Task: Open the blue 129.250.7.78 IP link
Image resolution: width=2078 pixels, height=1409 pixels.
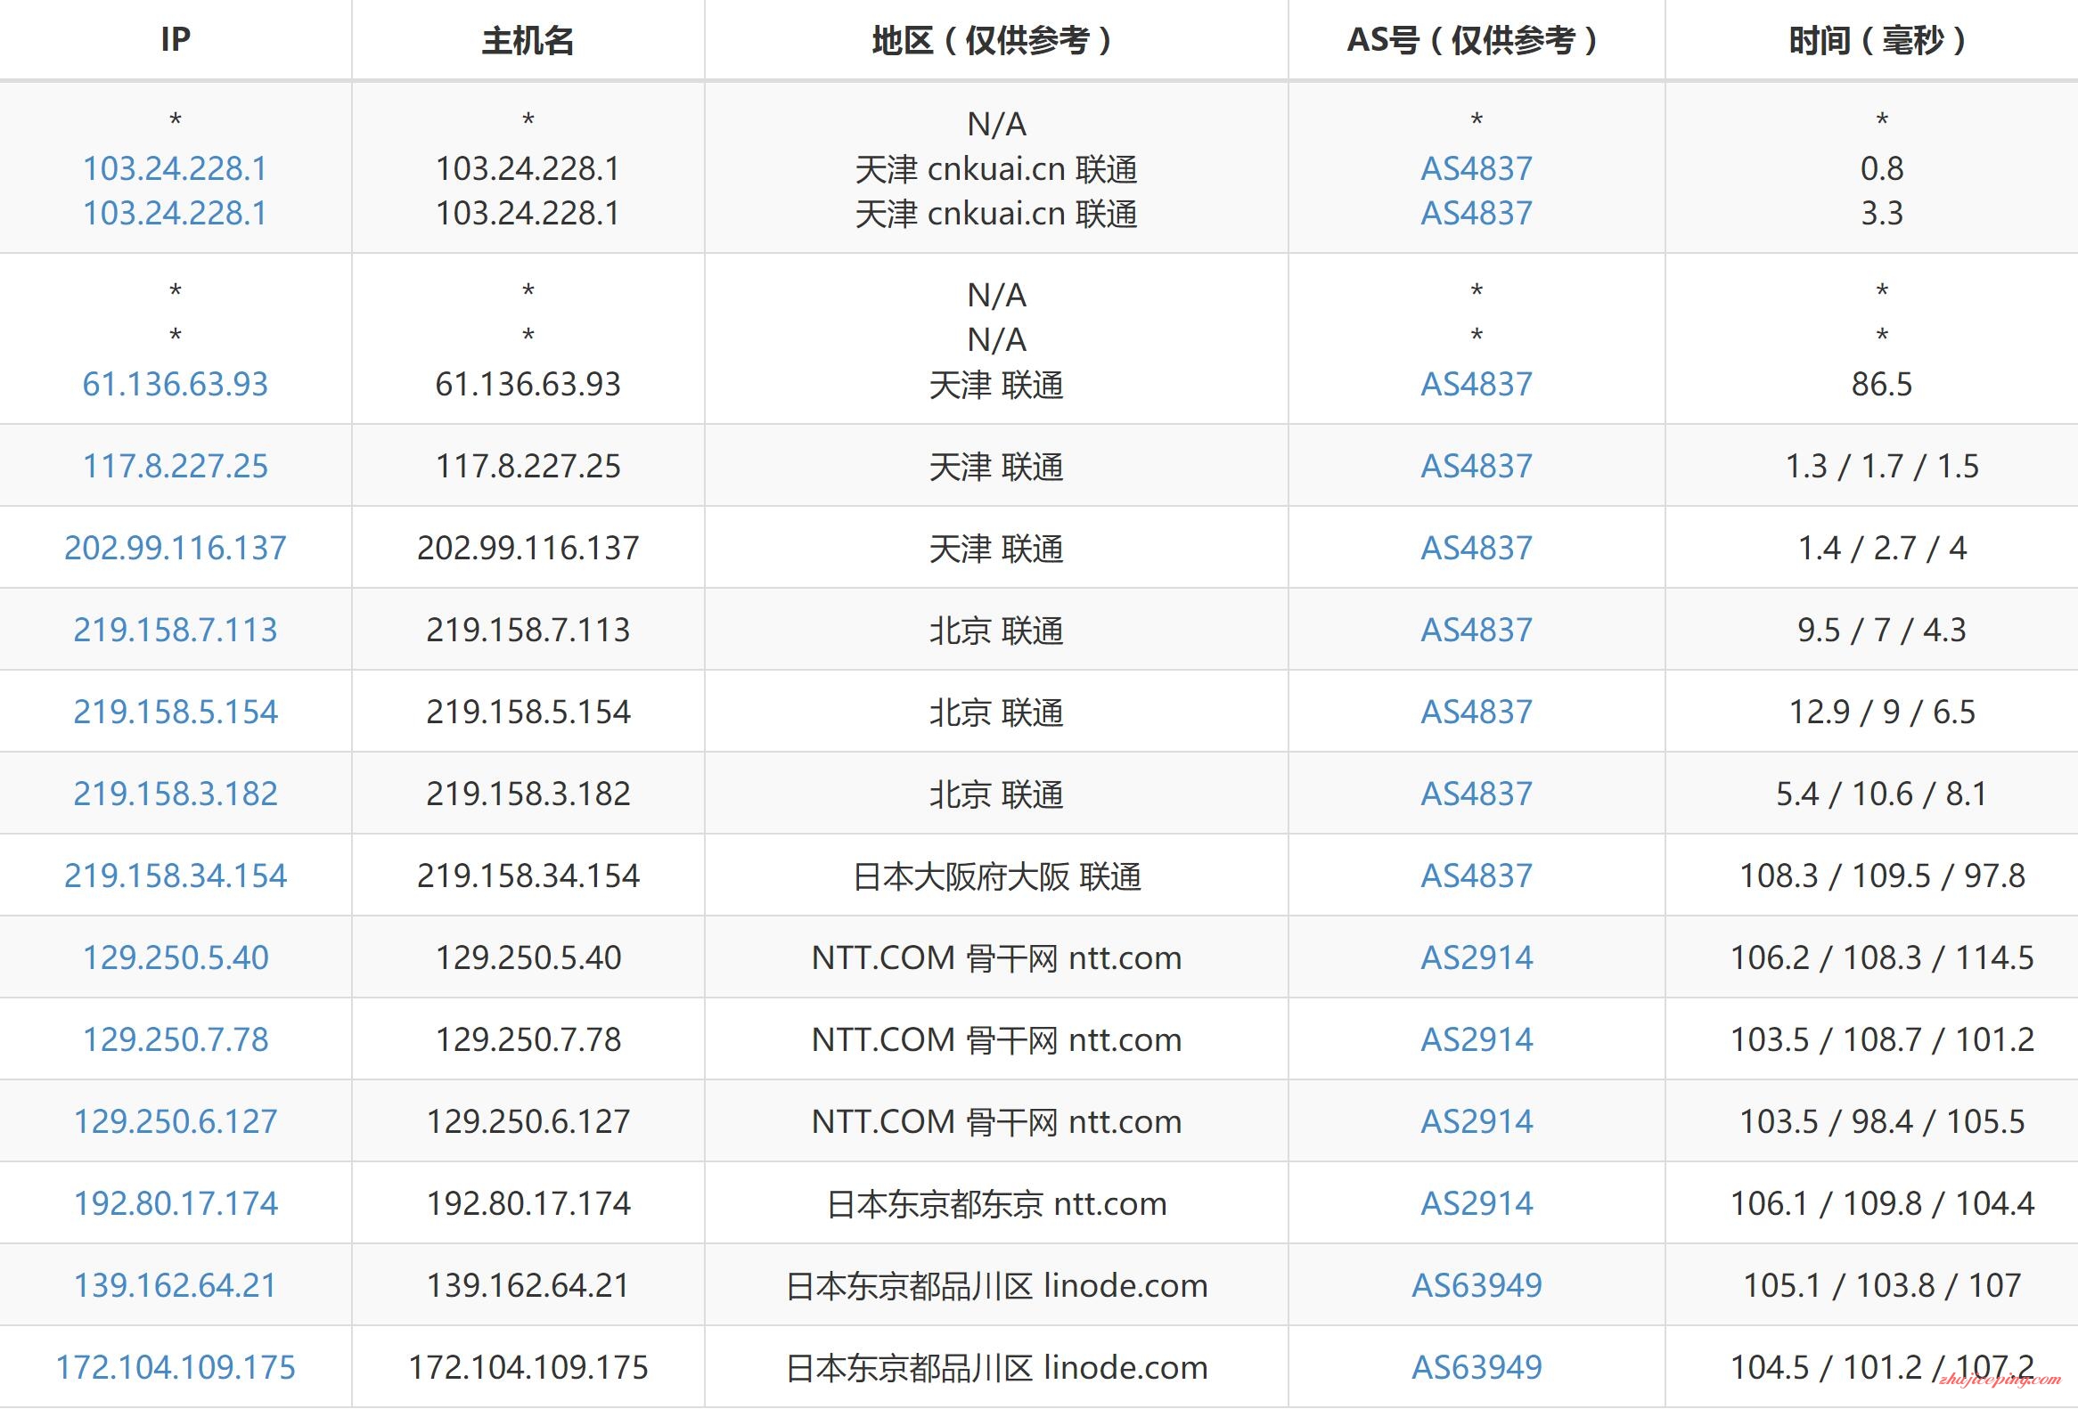Action: (x=176, y=1039)
